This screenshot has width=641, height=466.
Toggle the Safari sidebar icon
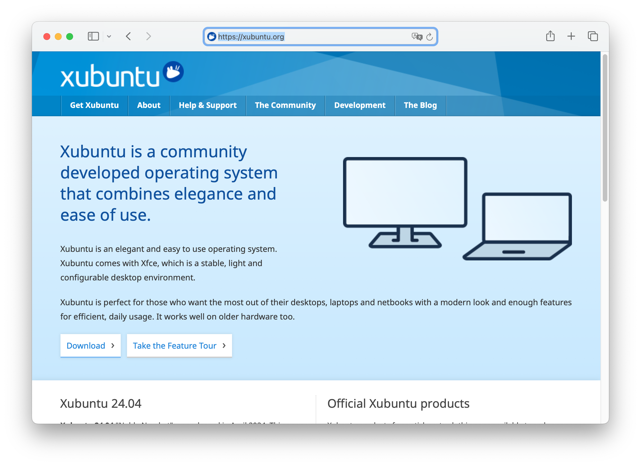[93, 36]
